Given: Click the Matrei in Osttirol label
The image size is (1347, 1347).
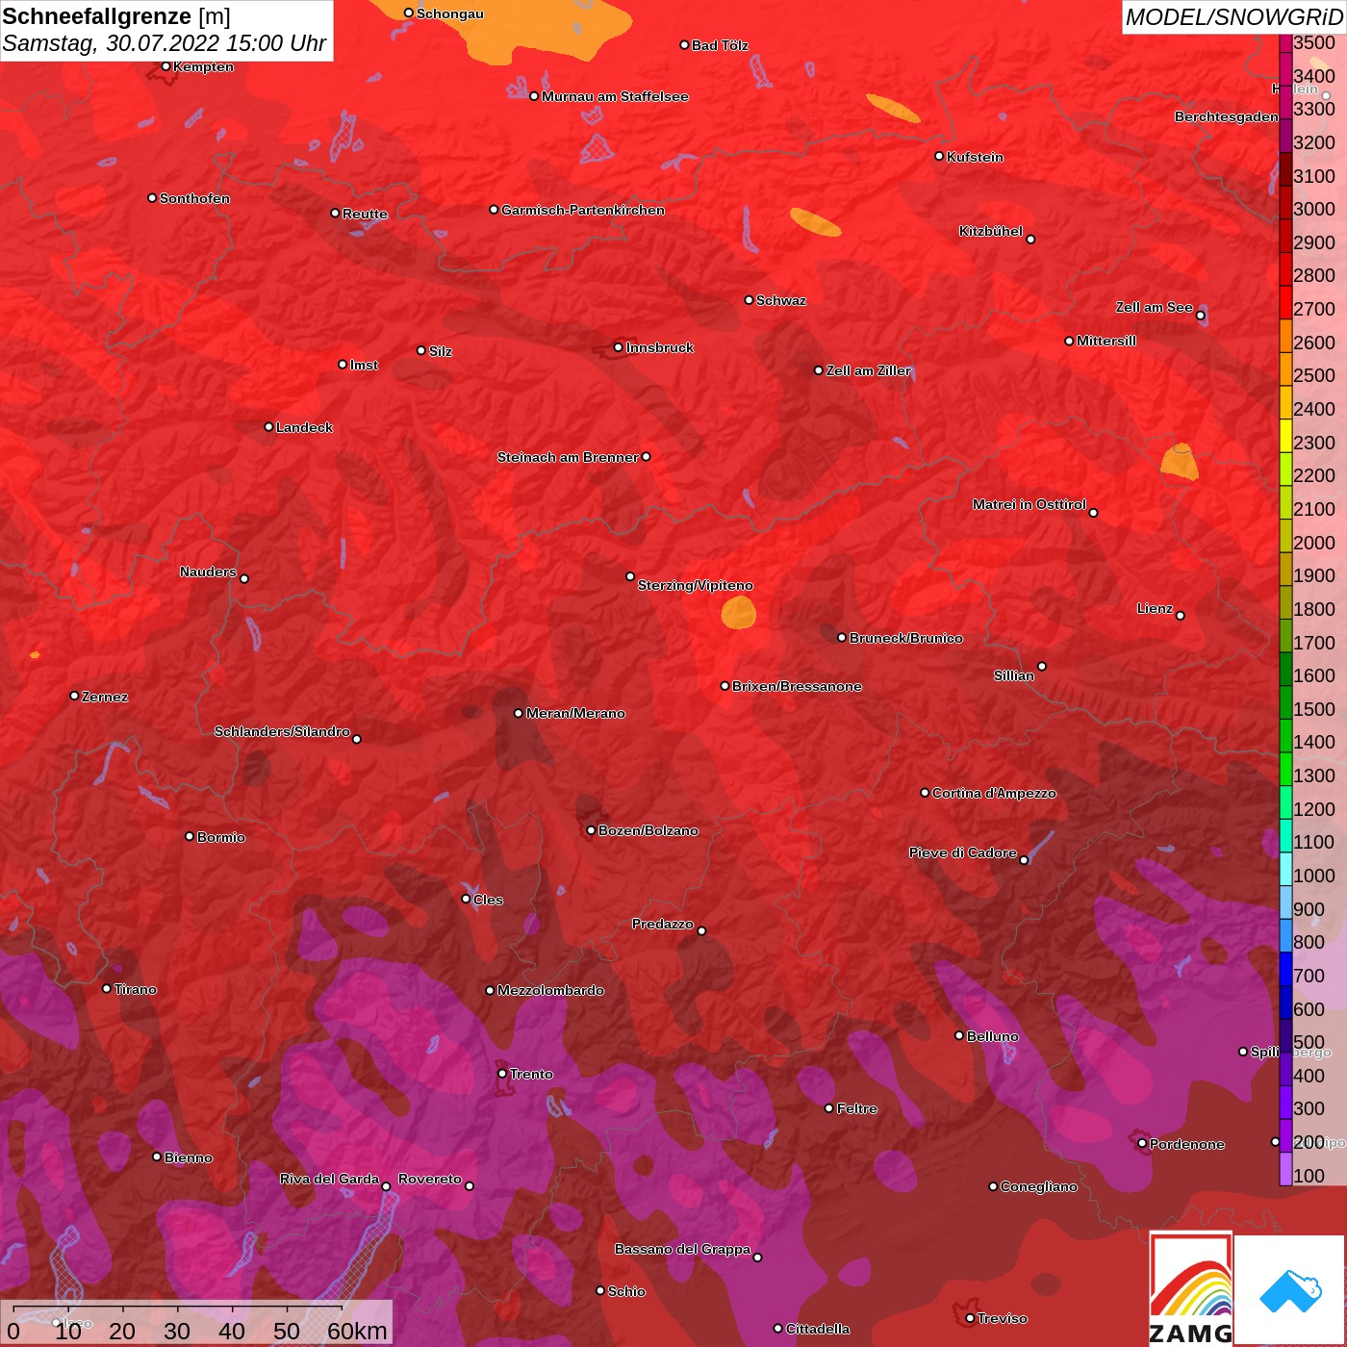Looking at the screenshot, I should 1029,504.
